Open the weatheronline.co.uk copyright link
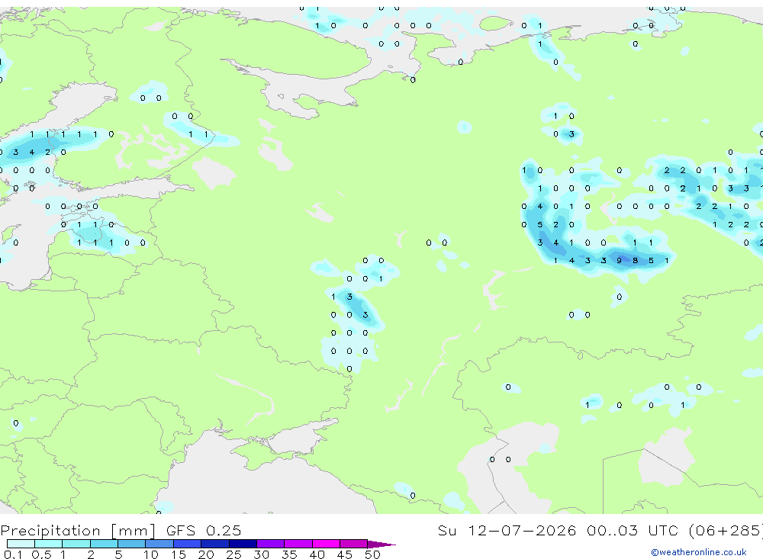 coord(699,552)
